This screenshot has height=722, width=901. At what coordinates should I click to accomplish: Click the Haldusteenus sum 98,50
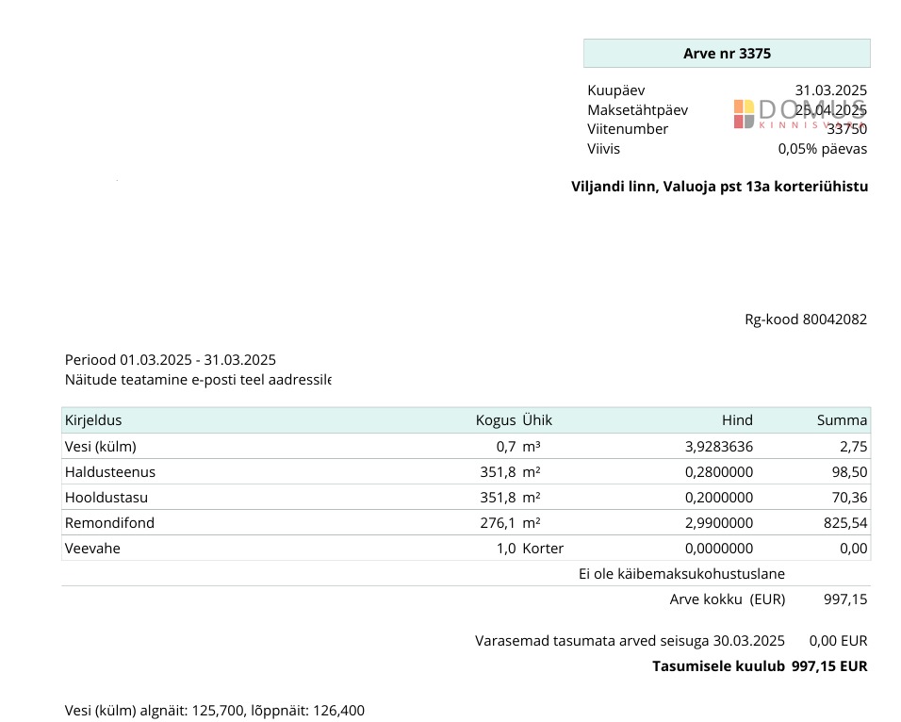(850, 472)
